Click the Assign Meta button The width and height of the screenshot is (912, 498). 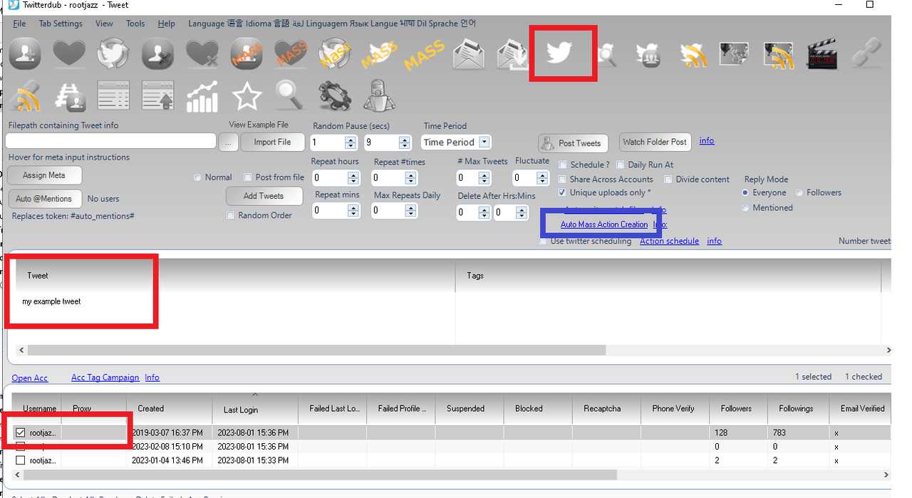coord(44,175)
